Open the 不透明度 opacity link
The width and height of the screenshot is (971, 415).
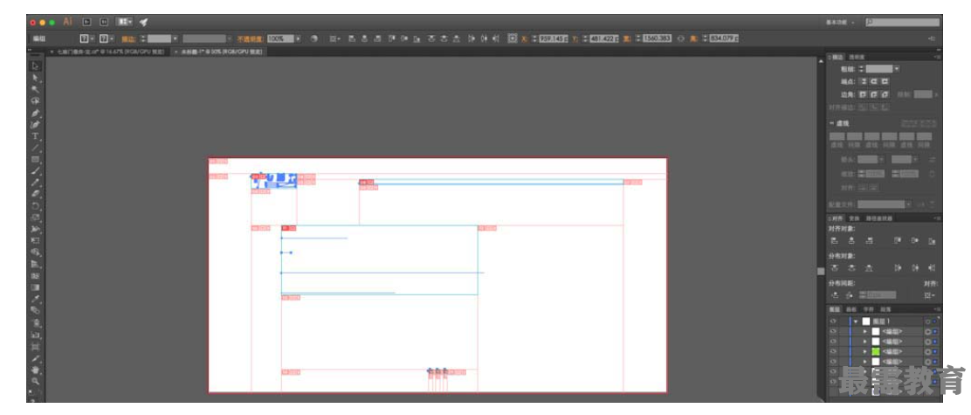(251, 38)
